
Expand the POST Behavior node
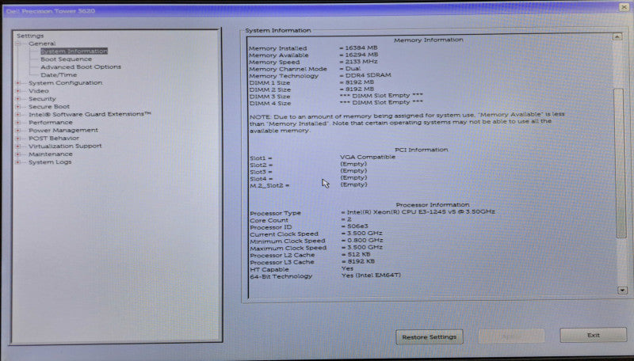17,138
